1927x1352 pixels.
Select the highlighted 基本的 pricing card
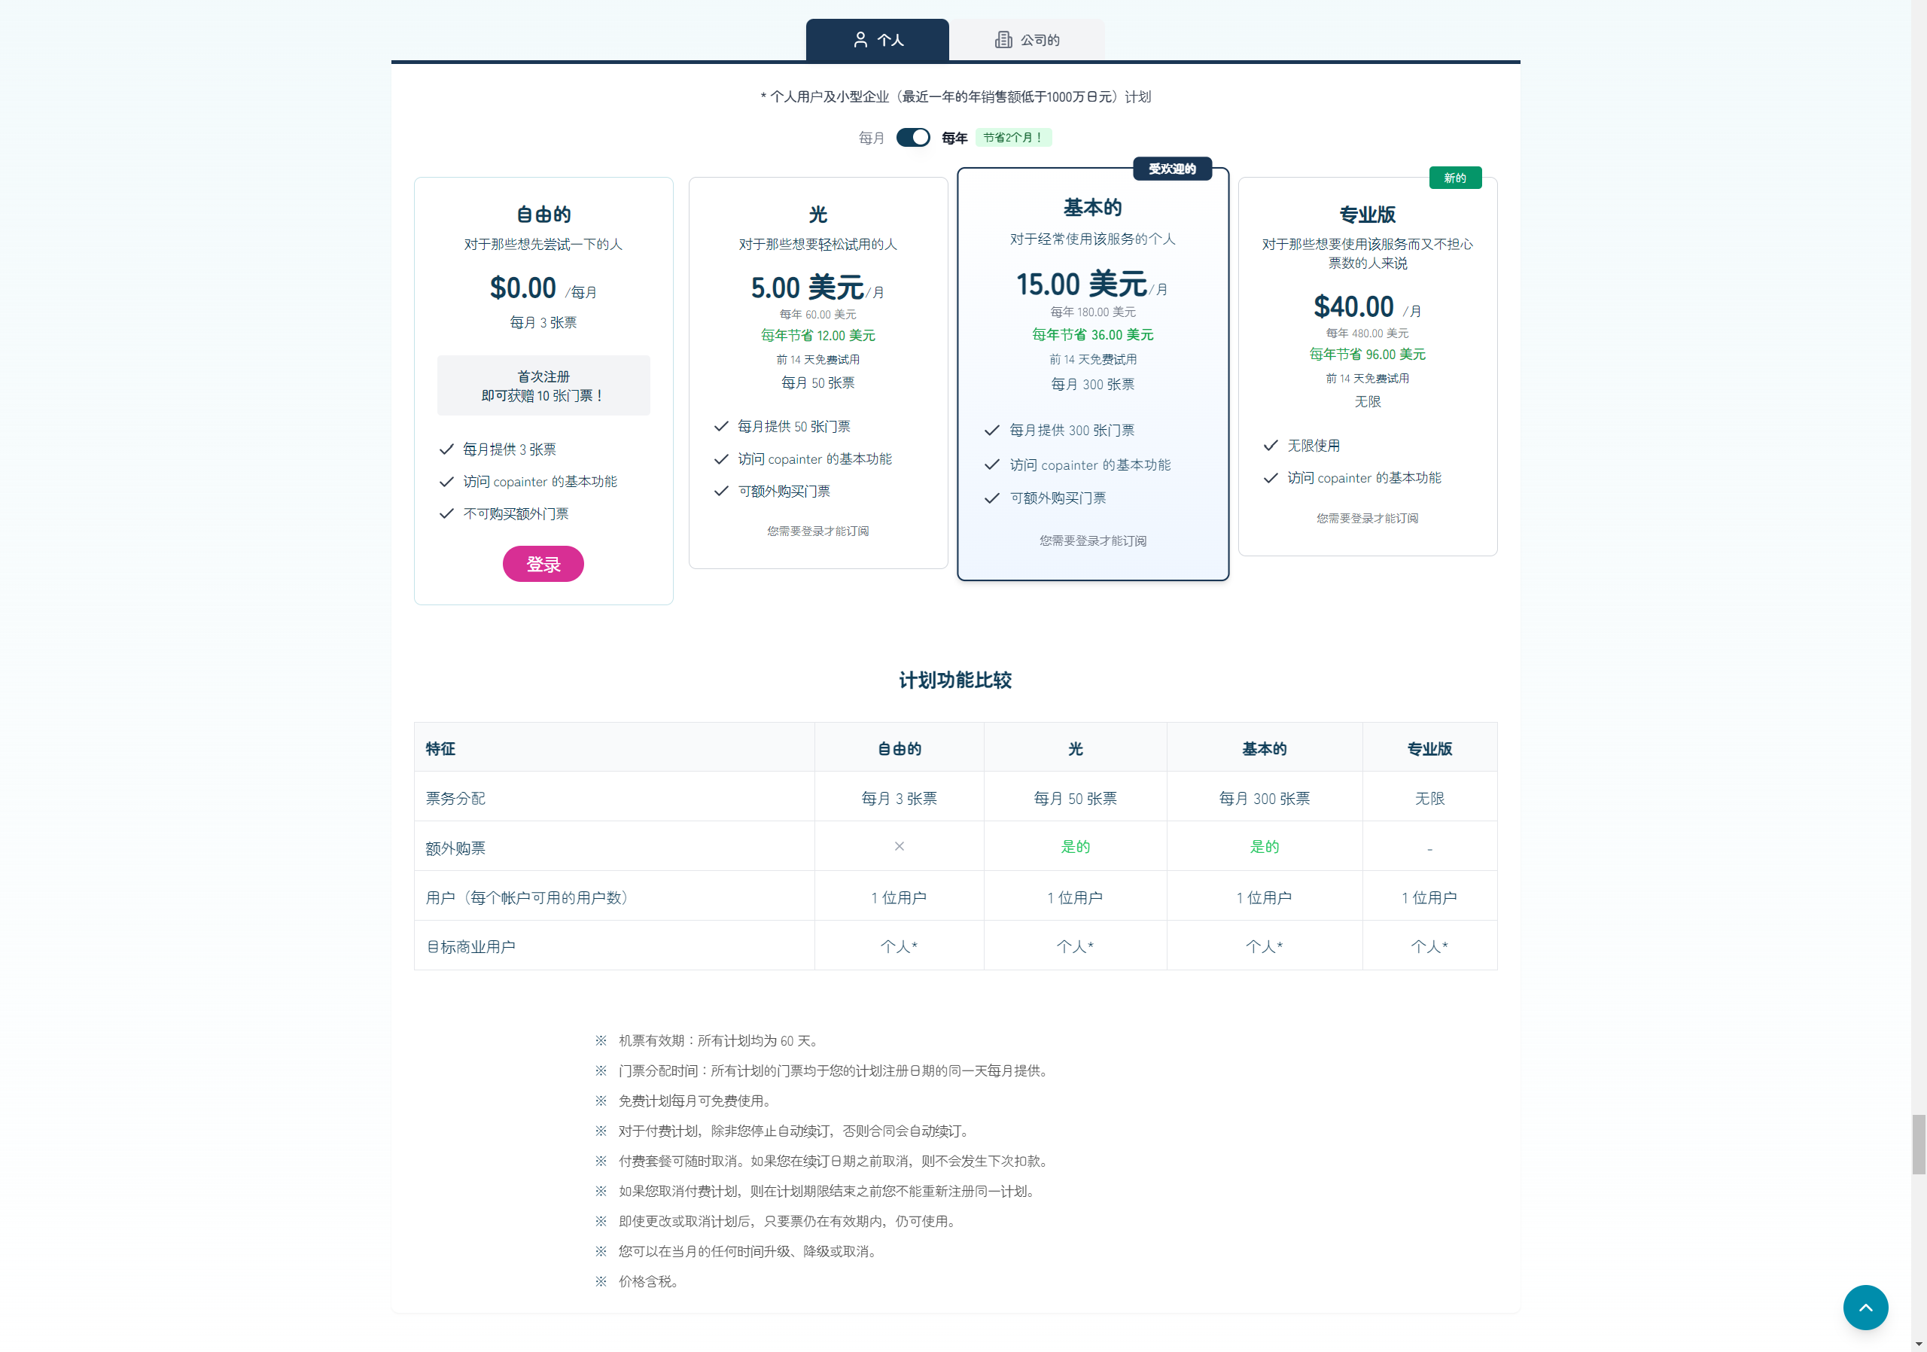[x=1092, y=373]
